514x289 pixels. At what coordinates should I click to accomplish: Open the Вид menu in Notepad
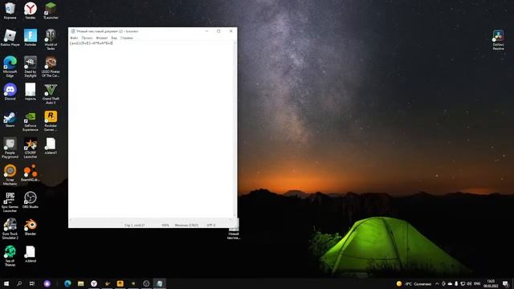click(114, 38)
